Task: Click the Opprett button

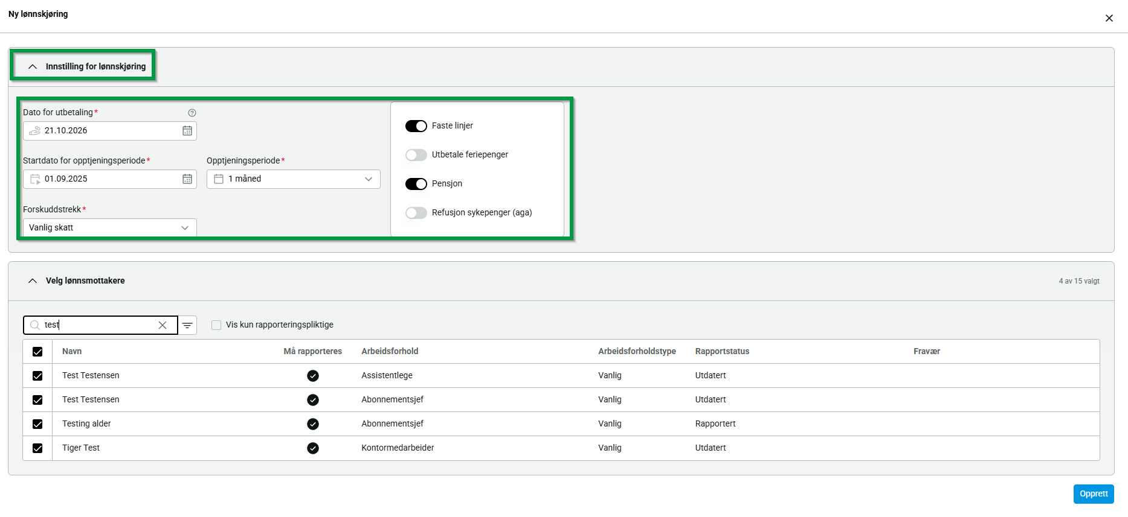Action: [x=1094, y=494]
